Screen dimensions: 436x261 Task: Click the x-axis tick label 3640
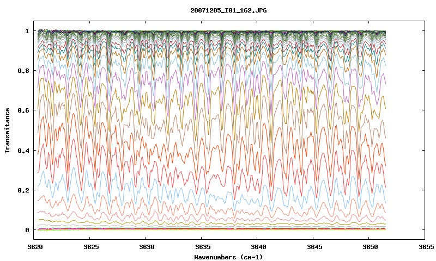tap(258, 247)
